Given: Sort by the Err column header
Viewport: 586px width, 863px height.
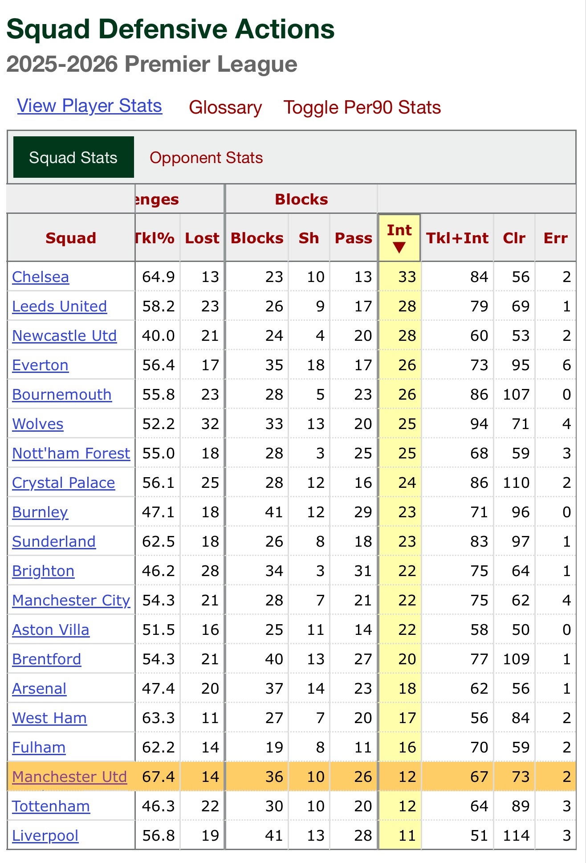Looking at the screenshot, I should (555, 238).
